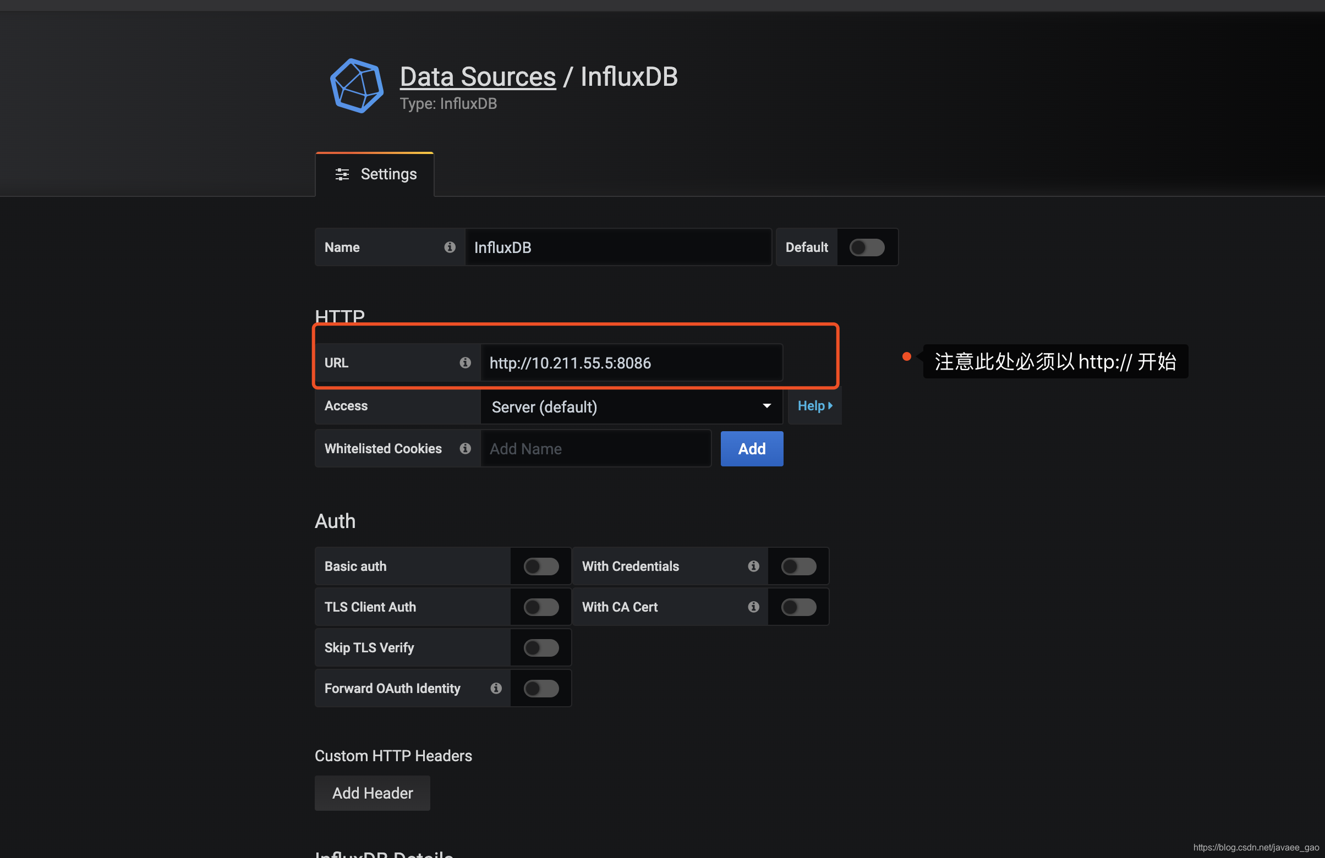Click the InfluxDB data source icon
1325x858 pixels.
(x=357, y=87)
